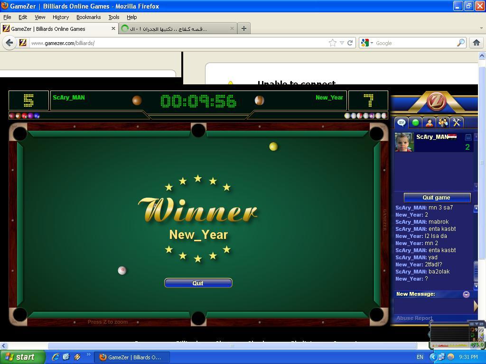
Task: Click the Abuse Report link
Action: [414, 318]
